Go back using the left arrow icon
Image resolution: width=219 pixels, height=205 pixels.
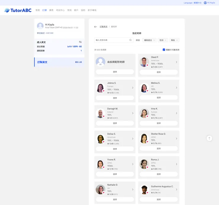pos(96,27)
